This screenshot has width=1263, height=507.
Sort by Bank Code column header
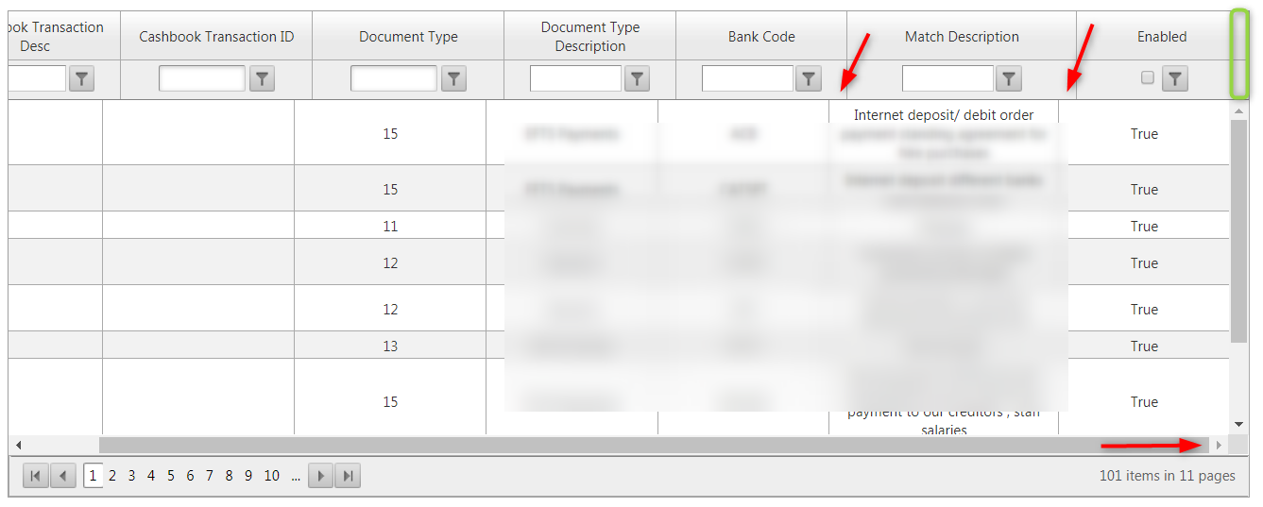761,37
